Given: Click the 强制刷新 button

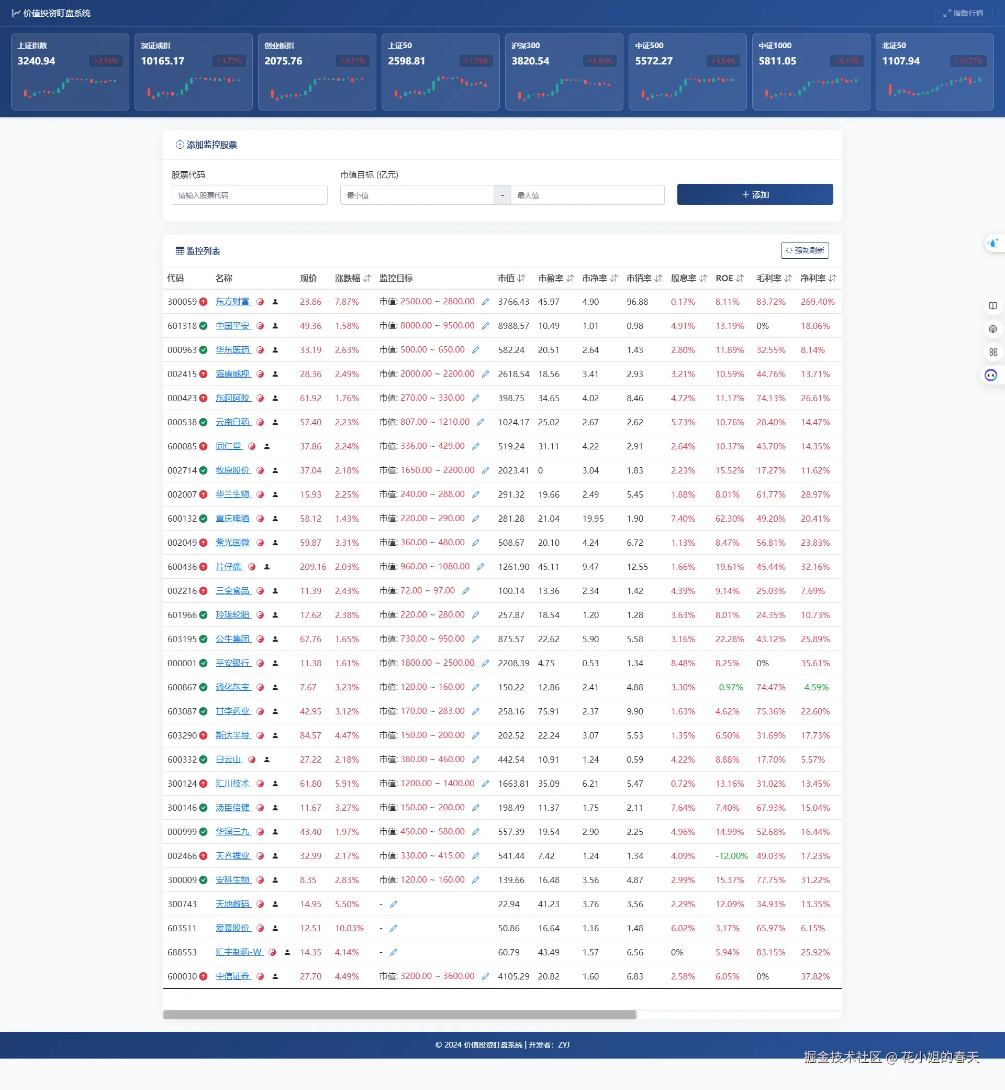Looking at the screenshot, I should pyautogui.click(x=805, y=250).
